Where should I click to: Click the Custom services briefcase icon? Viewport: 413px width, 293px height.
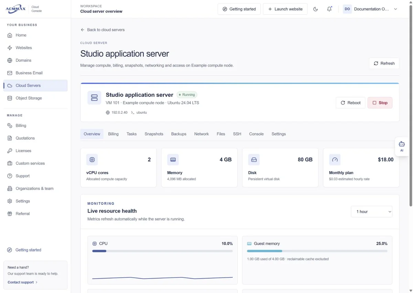[x=10, y=164]
